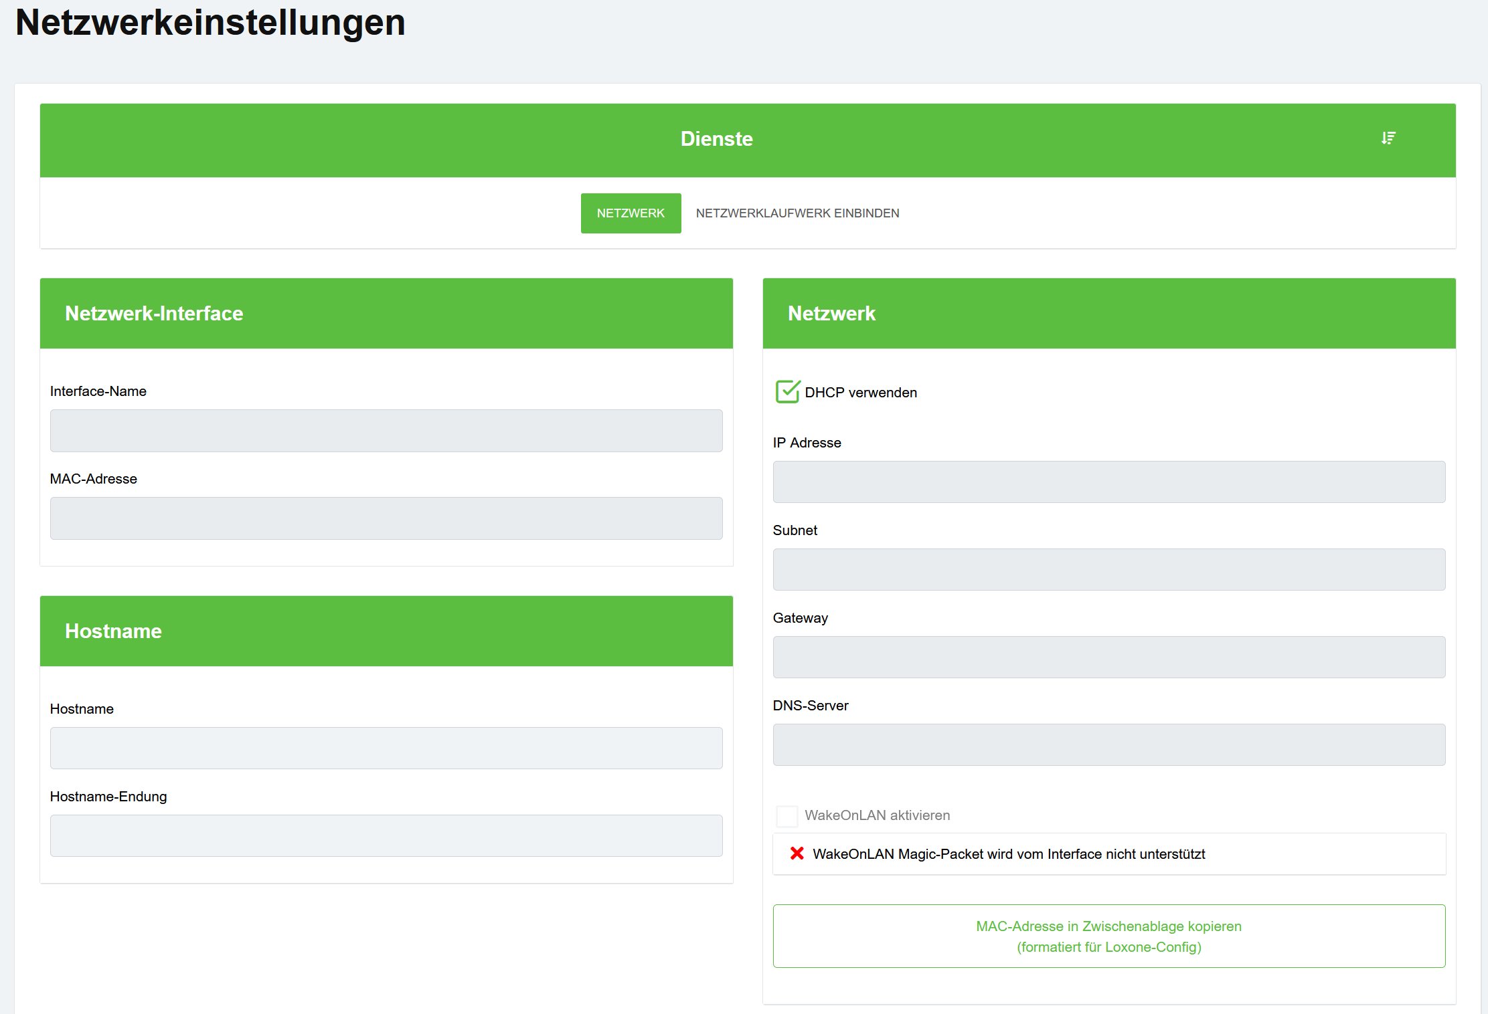Screen dimensions: 1488x1014
Task: Switch to the NETZWERK tab
Action: coord(631,213)
